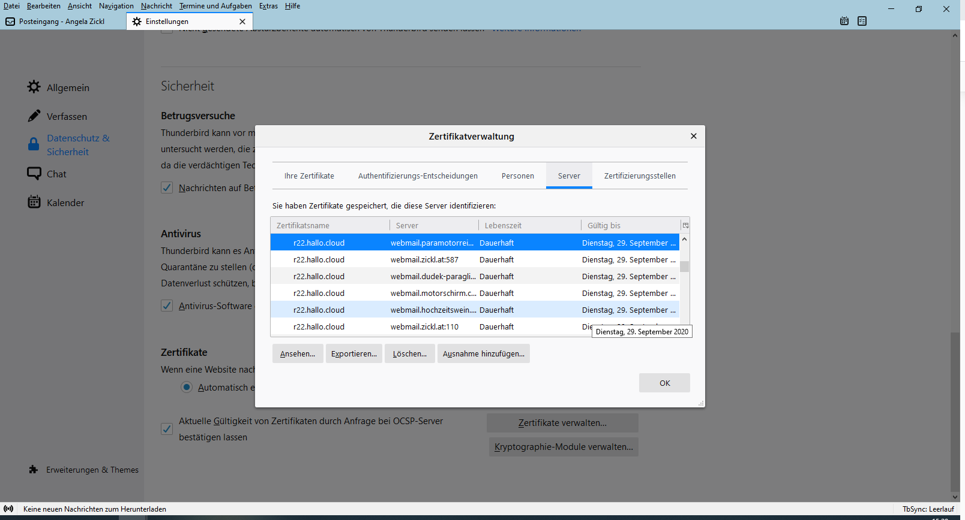This screenshot has width=965, height=520.
Task: Click OK to close certificate manager
Action: point(664,383)
